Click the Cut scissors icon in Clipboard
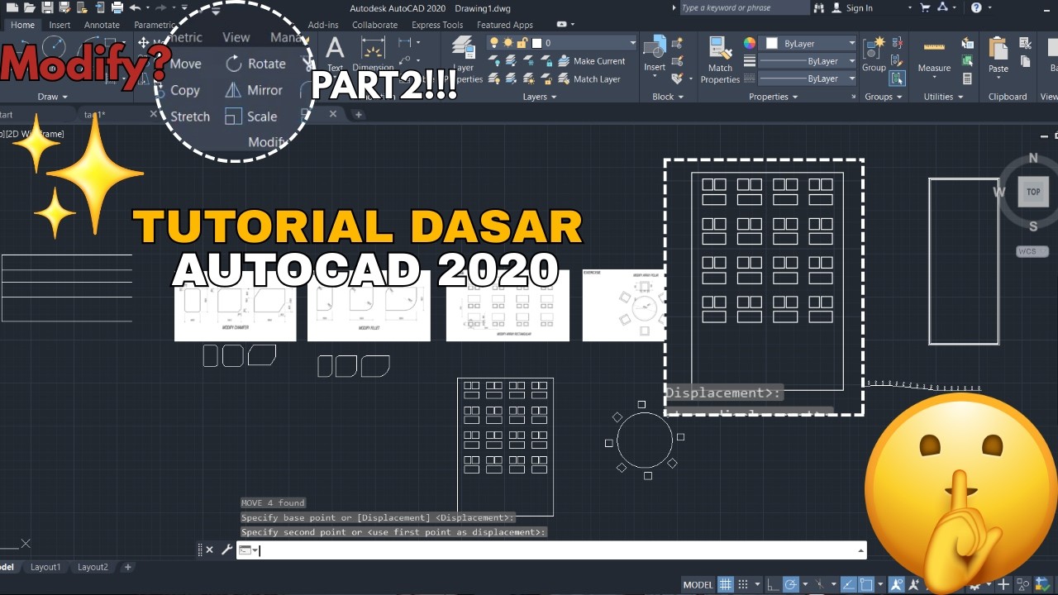This screenshot has height=595, width=1058. pos(1026,44)
